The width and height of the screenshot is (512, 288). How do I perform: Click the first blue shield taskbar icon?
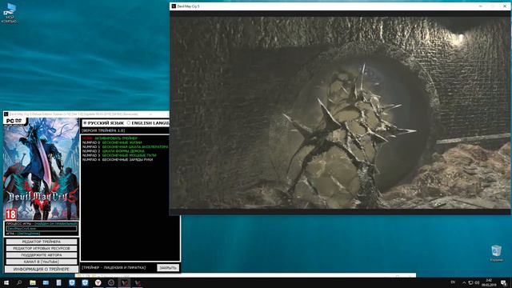pos(72,282)
